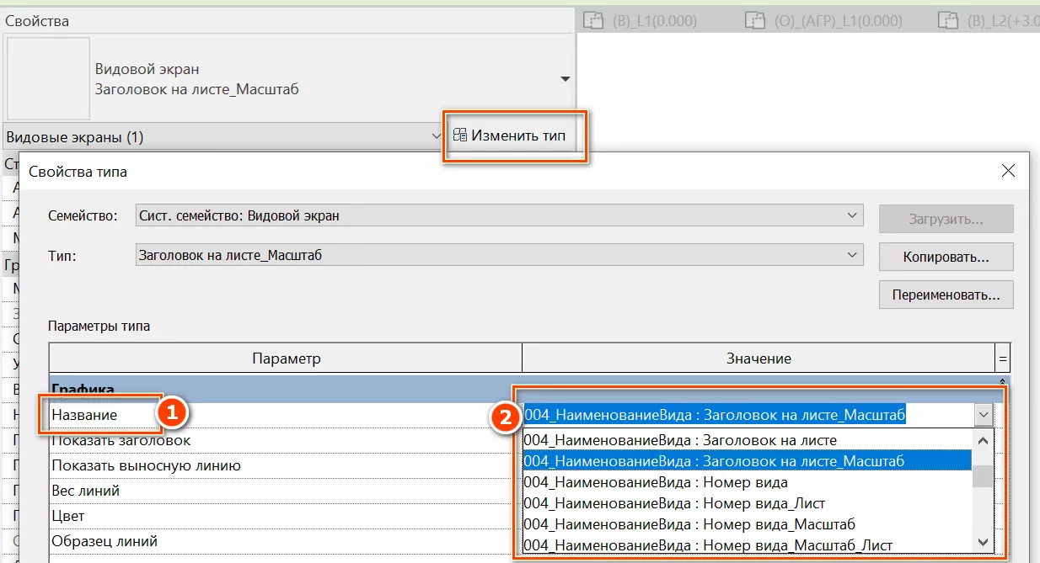Select option ending with Номер вида_Масштаб_Лист
This screenshot has height=563, width=1040.
(708, 545)
